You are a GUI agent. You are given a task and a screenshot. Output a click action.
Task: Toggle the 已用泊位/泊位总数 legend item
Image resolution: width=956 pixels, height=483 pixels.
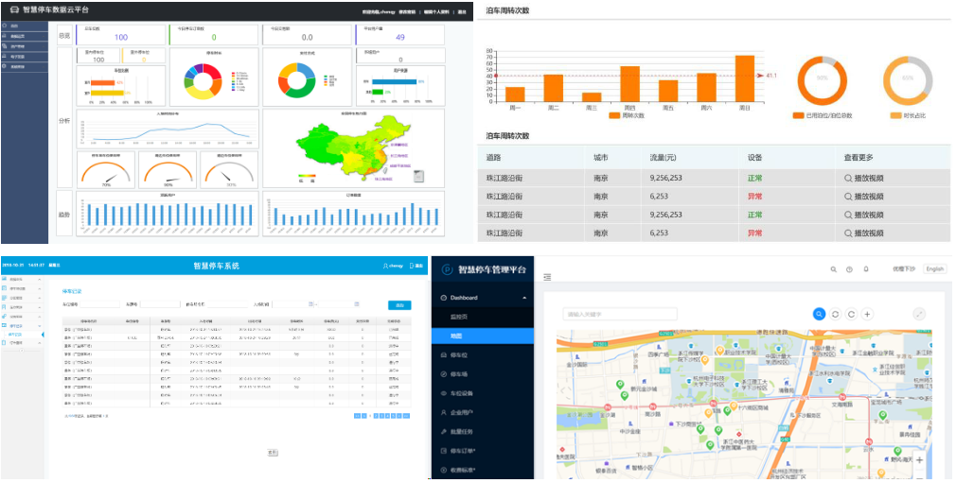pos(823,115)
